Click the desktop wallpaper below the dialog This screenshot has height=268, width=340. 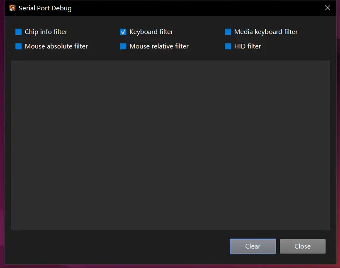pyautogui.click(x=170, y=266)
